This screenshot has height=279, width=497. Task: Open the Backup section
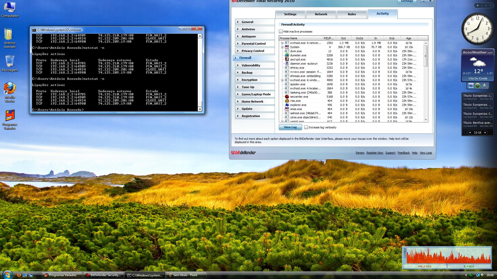(255, 73)
